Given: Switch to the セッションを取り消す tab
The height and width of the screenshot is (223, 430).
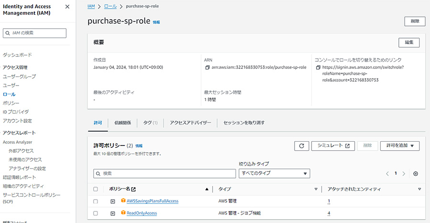Looking at the screenshot, I should click(244, 123).
